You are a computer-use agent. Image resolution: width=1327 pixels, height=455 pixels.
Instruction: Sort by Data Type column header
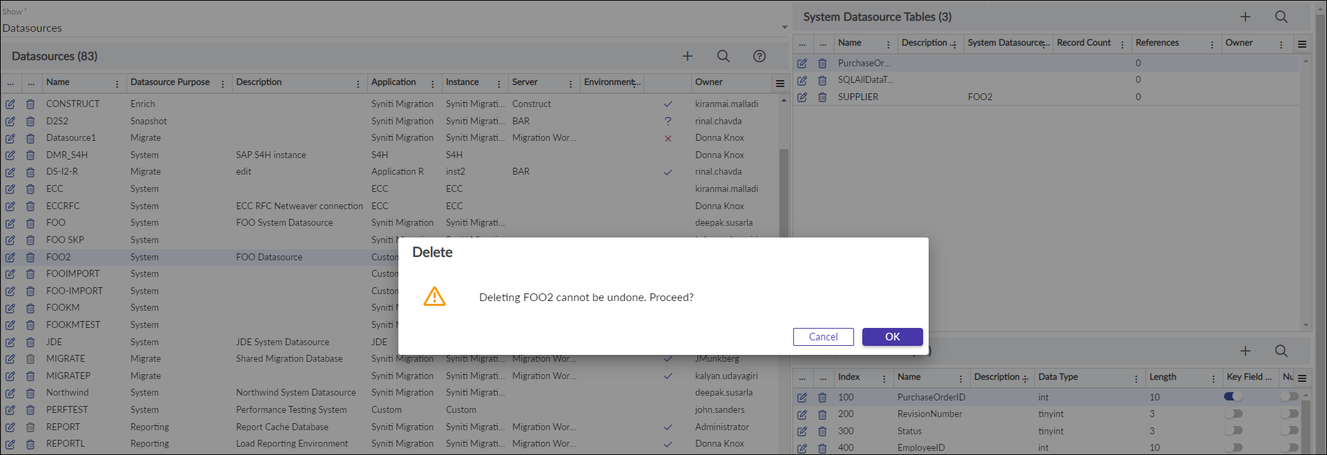[x=1058, y=377]
